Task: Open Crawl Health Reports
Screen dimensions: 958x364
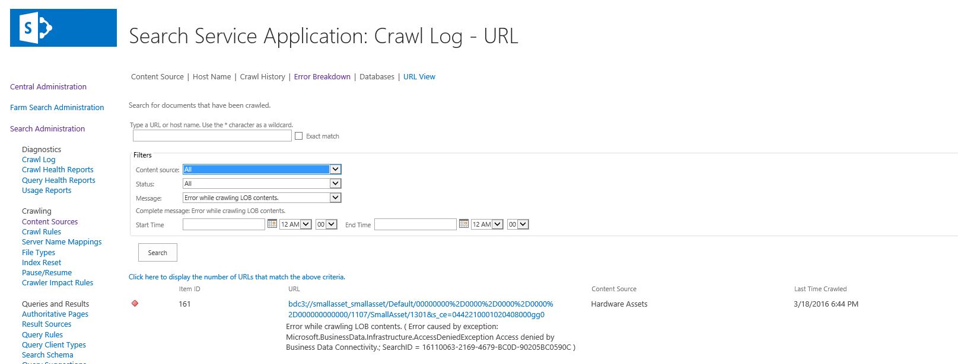Action: coord(58,170)
